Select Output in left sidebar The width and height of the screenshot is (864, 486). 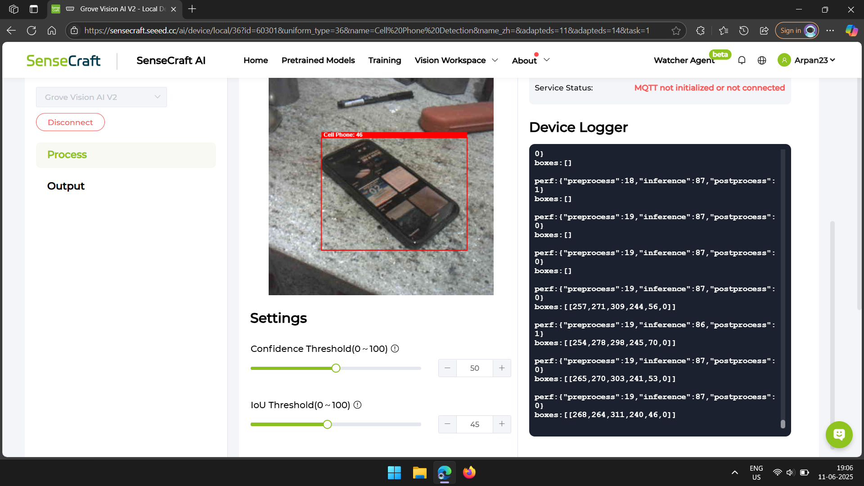(x=66, y=186)
